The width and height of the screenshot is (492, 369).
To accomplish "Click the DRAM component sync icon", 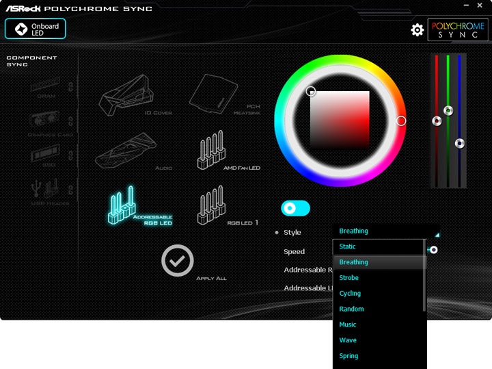I will pyautogui.click(x=46, y=84).
